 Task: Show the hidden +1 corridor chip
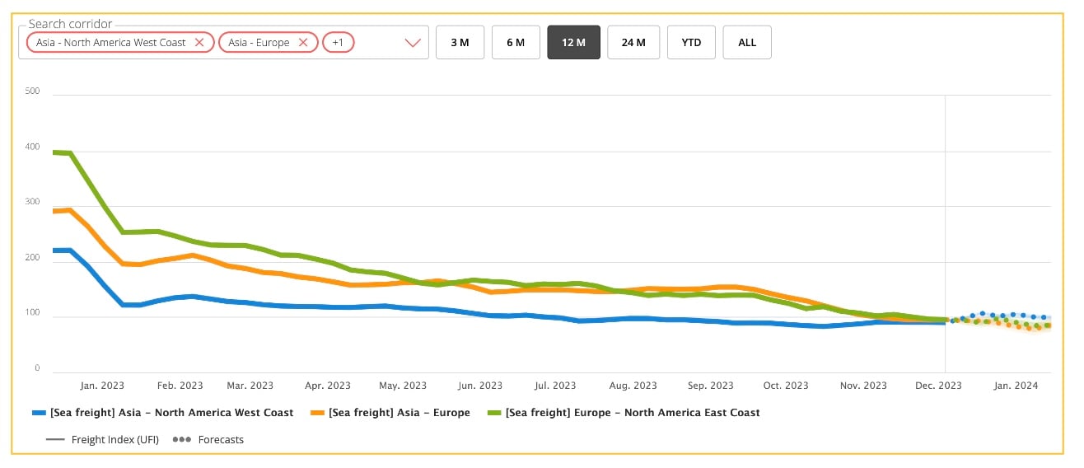click(x=338, y=42)
